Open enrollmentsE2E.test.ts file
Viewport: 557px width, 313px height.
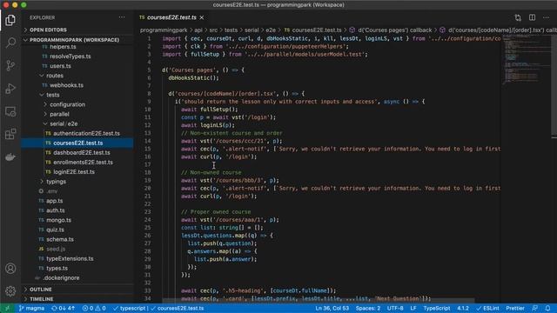coord(77,162)
